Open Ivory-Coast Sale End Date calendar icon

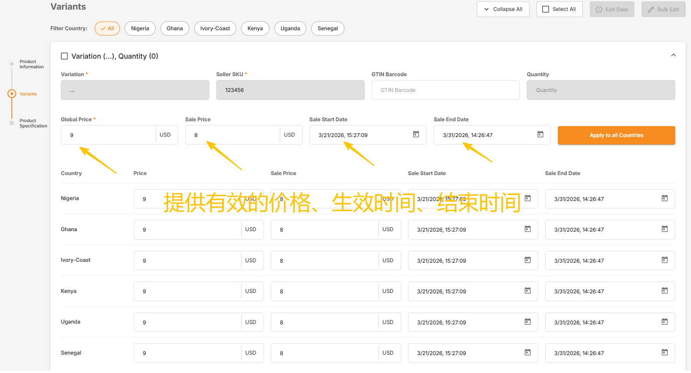click(664, 260)
